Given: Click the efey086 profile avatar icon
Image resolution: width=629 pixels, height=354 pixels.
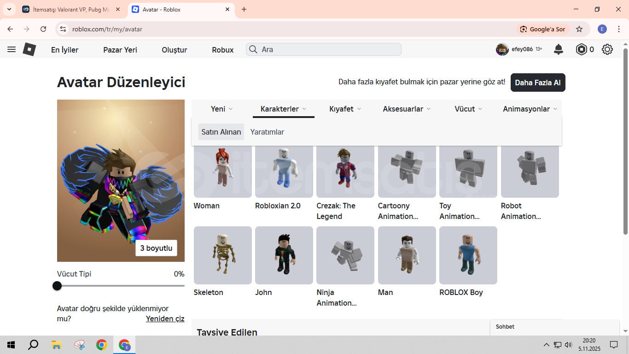Looking at the screenshot, I should click(502, 49).
